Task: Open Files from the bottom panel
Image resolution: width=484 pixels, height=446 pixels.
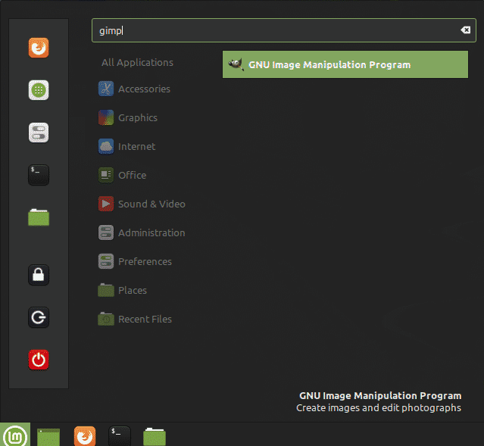Action: click(x=155, y=437)
